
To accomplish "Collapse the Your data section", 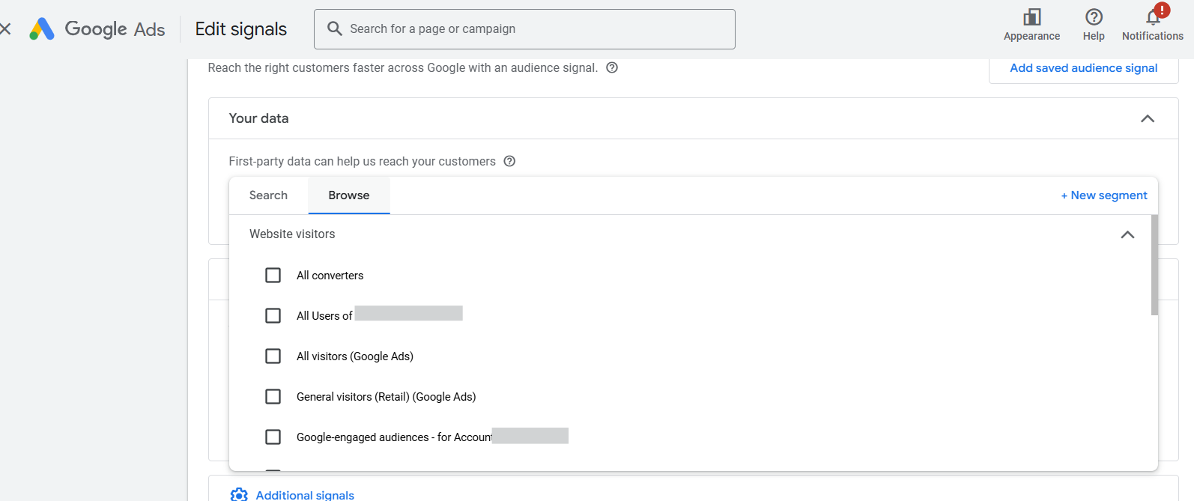I will point(1147,118).
